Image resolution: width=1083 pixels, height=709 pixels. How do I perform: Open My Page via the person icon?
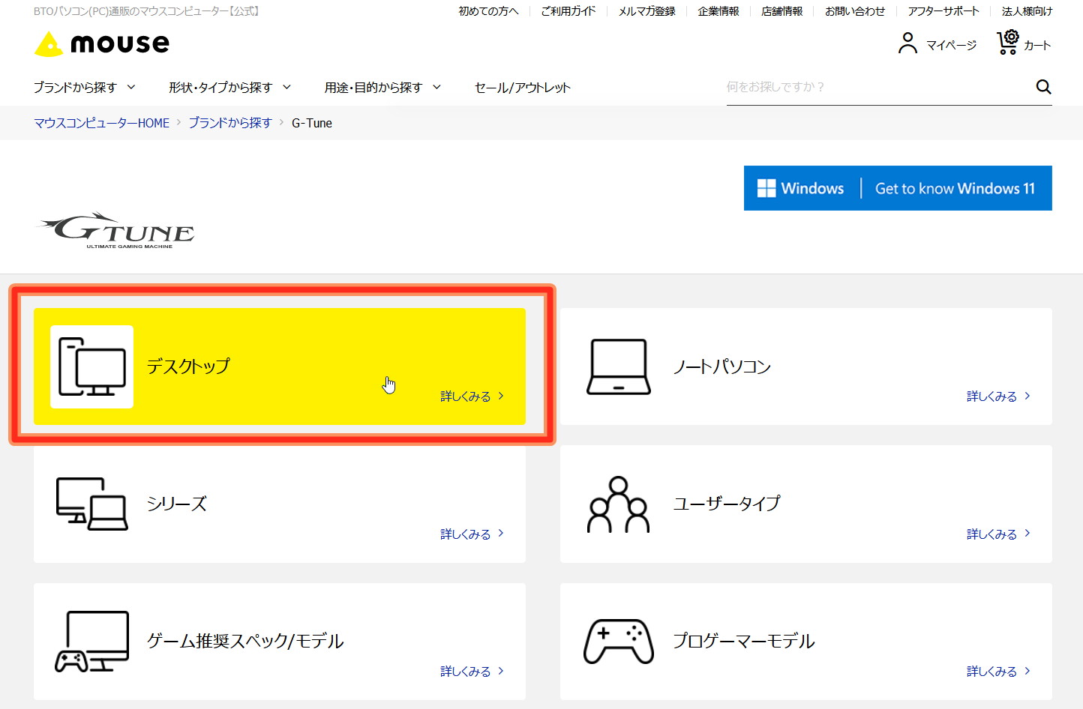click(907, 43)
